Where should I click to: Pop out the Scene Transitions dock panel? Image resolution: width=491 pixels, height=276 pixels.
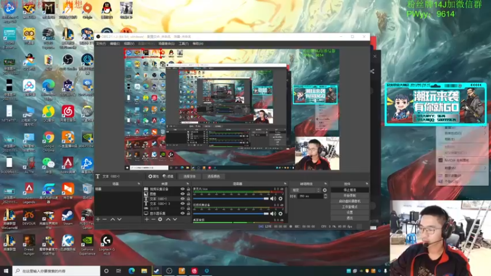click(x=325, y=183)
